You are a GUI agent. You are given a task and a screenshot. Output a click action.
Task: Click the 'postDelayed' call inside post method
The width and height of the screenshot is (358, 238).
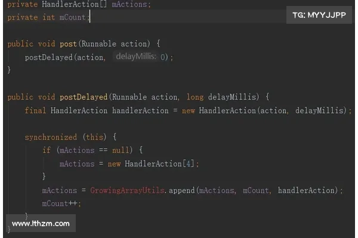49,57
